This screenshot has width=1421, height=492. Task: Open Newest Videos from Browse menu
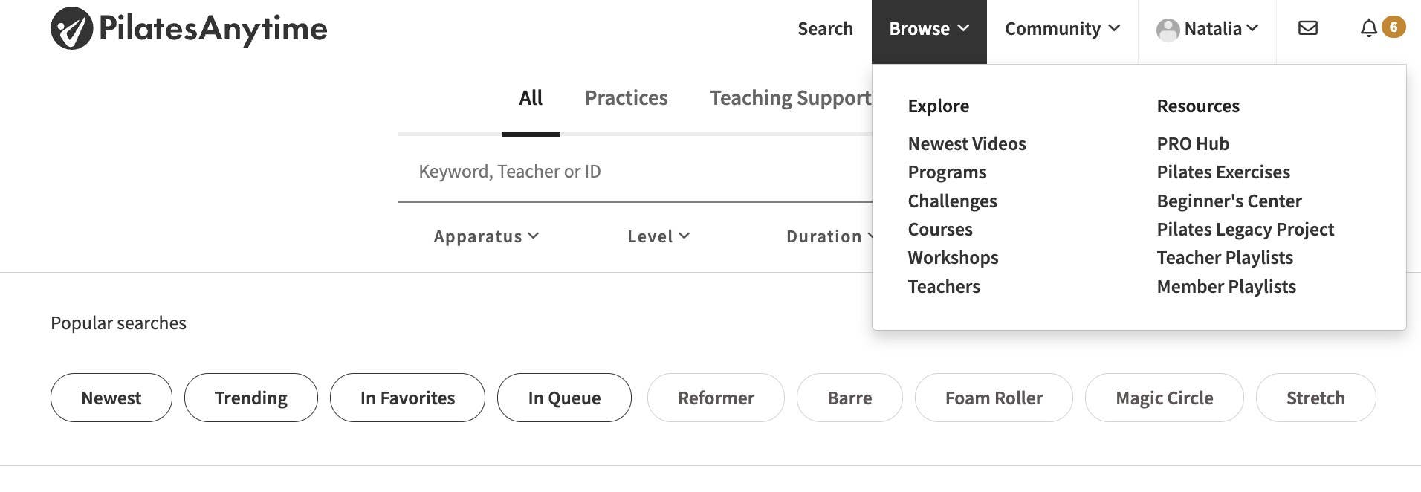[966, 144]
